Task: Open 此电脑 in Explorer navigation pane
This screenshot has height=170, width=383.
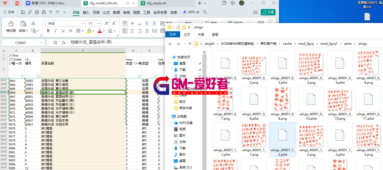Action: click(x=179, y=117)
